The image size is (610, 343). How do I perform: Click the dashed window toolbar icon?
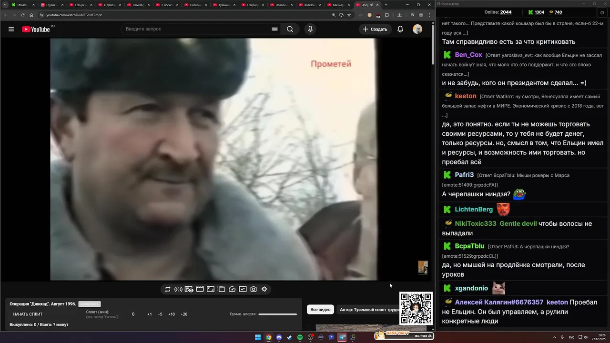pos(222,289)
